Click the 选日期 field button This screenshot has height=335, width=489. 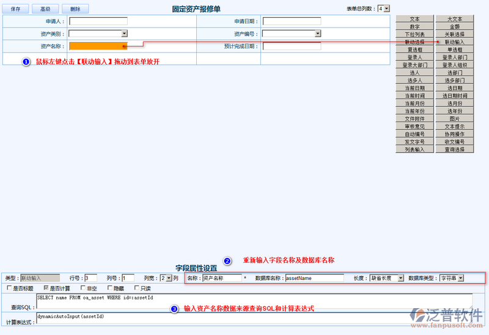454,88
